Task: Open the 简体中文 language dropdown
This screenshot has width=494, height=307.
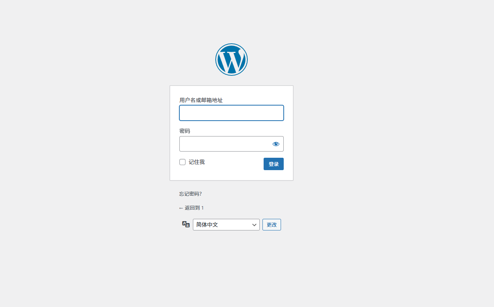Action: click(x=226, y=225)
